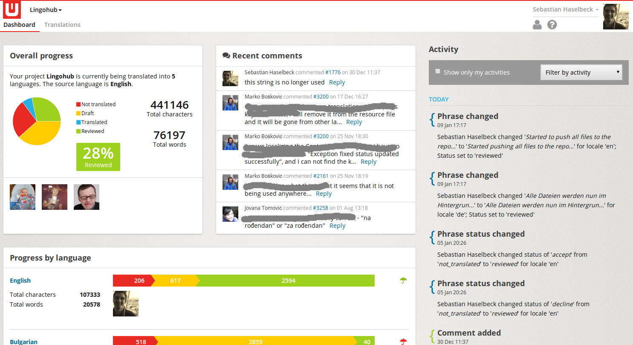Switch to the Translations tab
This screenshot has height=345, width=633.
click(62, 25)
